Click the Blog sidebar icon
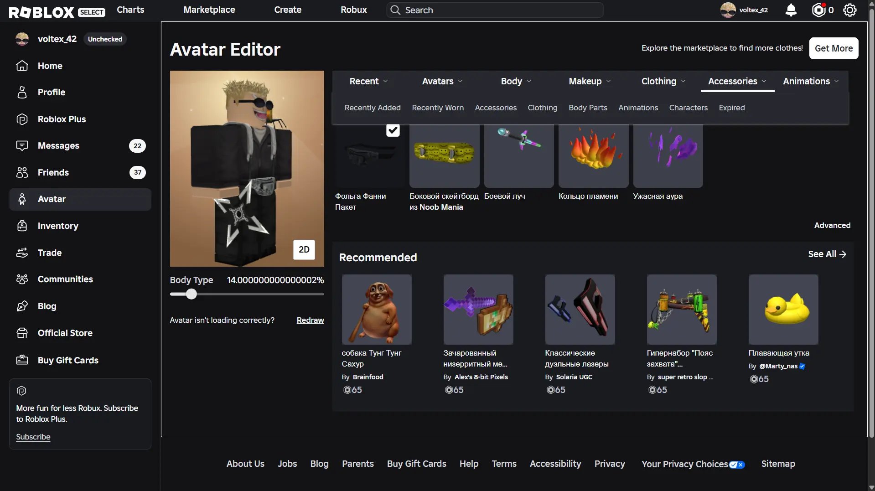This screenshot has width=875, height=491. click(x=22, y=306)
